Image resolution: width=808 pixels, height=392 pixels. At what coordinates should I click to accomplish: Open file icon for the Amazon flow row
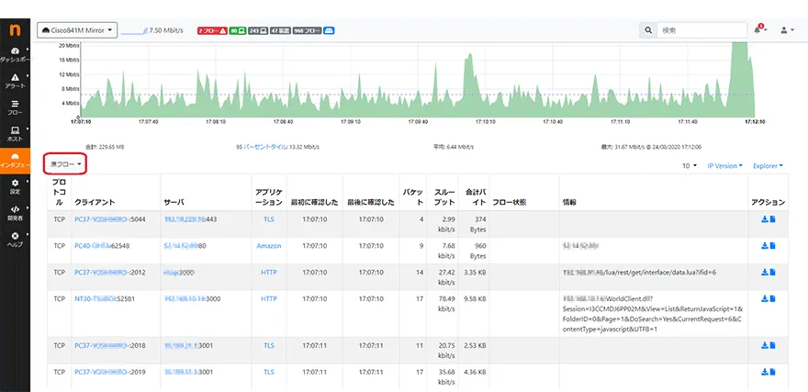pos(772,246)
